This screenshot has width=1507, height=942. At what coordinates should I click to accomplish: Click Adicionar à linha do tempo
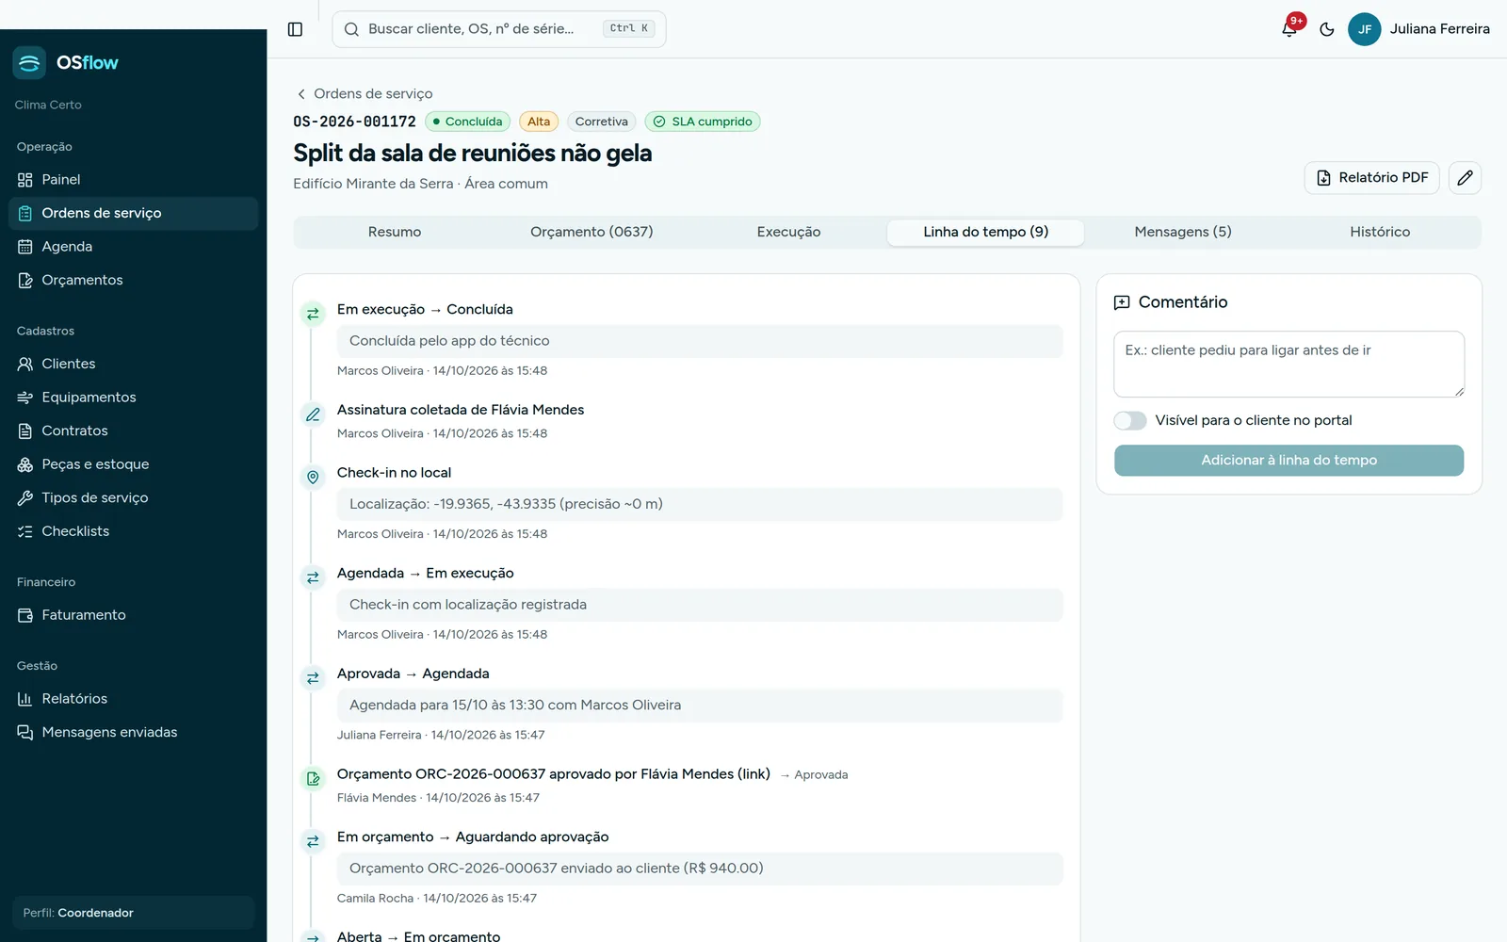coord(1288,460)
